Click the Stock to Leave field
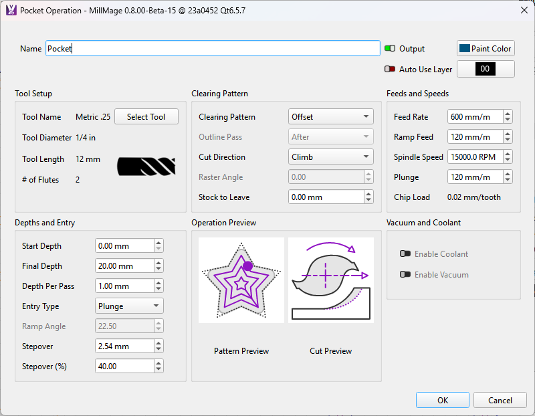 coord(326,197)
